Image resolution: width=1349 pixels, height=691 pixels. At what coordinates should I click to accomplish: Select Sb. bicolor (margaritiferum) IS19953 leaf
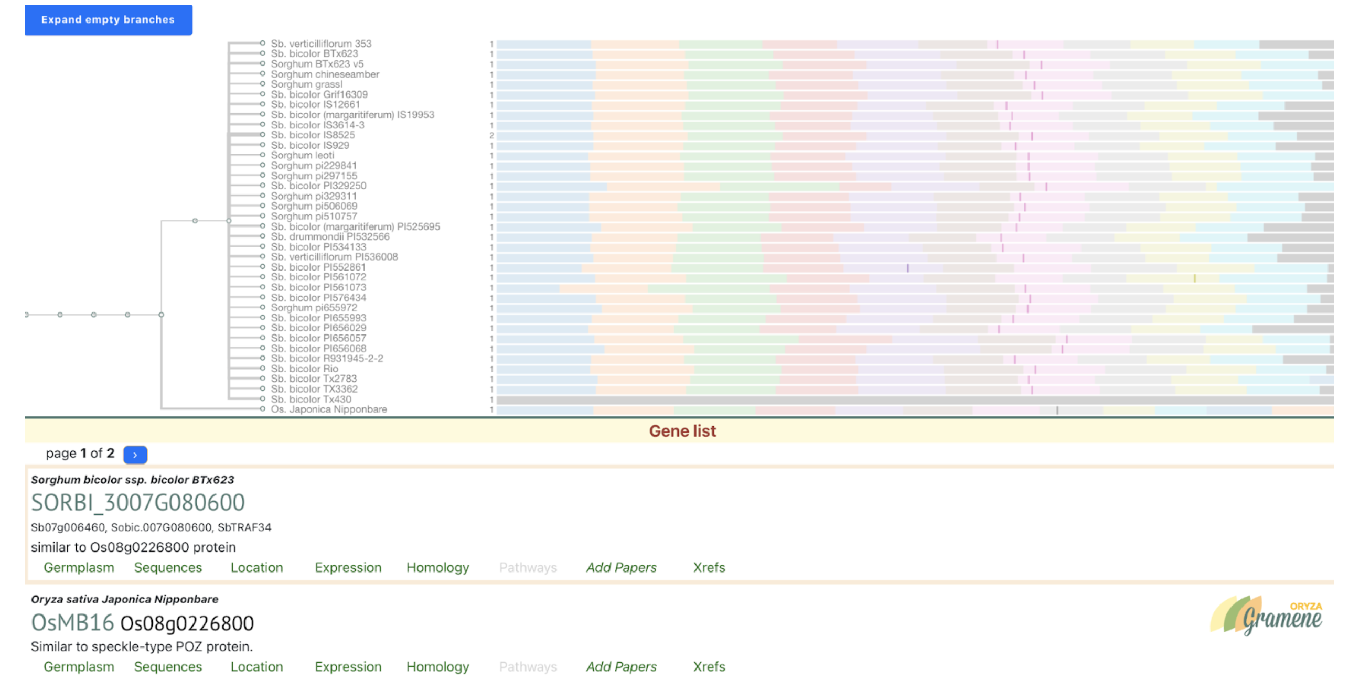click(352, 114)
